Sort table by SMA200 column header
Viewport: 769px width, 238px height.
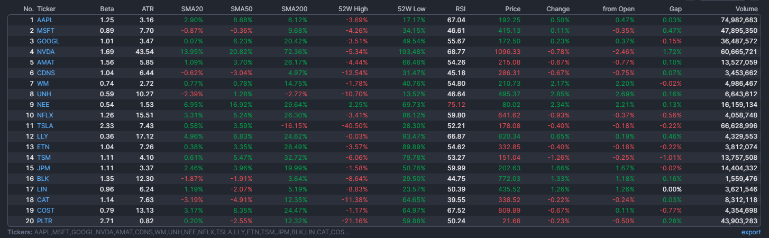coord(295,9)
